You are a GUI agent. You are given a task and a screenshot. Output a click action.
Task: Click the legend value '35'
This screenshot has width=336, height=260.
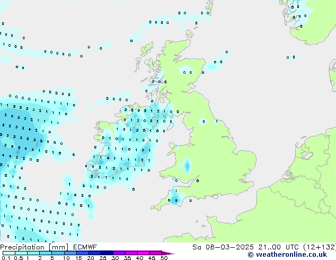click(127, 258)
